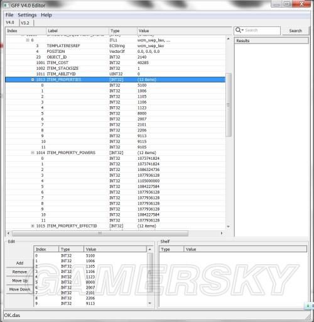Click value 5100 in ITEM_PROPERTIES tree
The width and height of the screenshot is (314, 322).
pos(142,86)
